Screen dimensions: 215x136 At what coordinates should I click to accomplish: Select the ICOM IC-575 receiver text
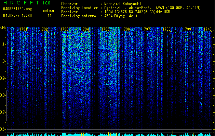(x=137, y=12)
